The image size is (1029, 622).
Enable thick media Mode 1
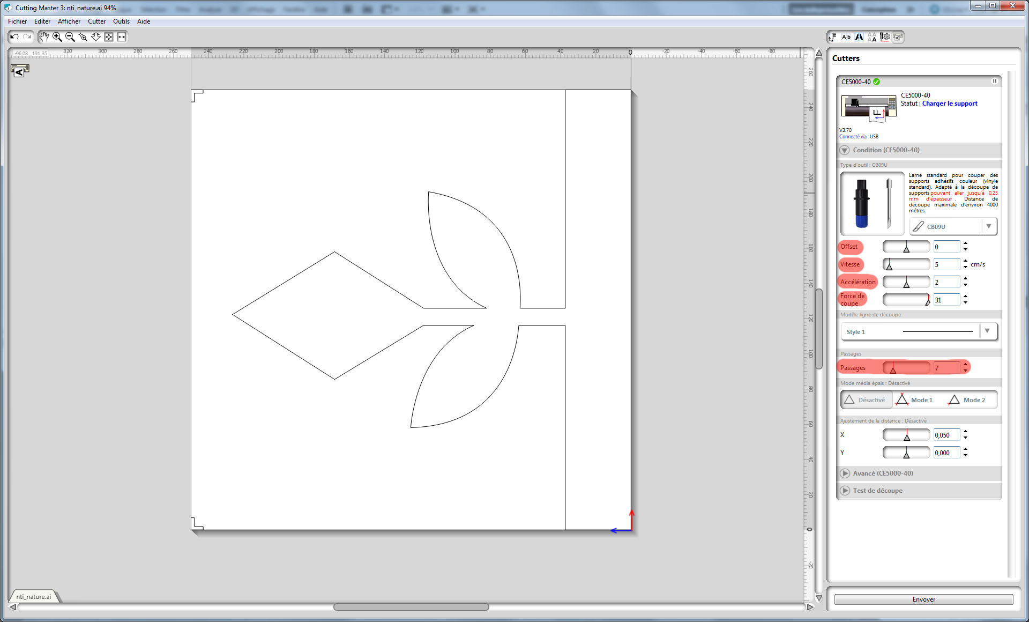click(915, 400)
